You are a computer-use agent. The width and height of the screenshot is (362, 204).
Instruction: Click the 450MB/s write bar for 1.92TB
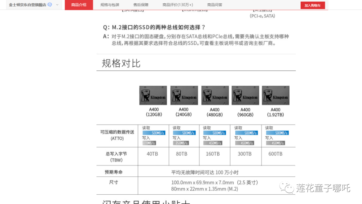276,143
